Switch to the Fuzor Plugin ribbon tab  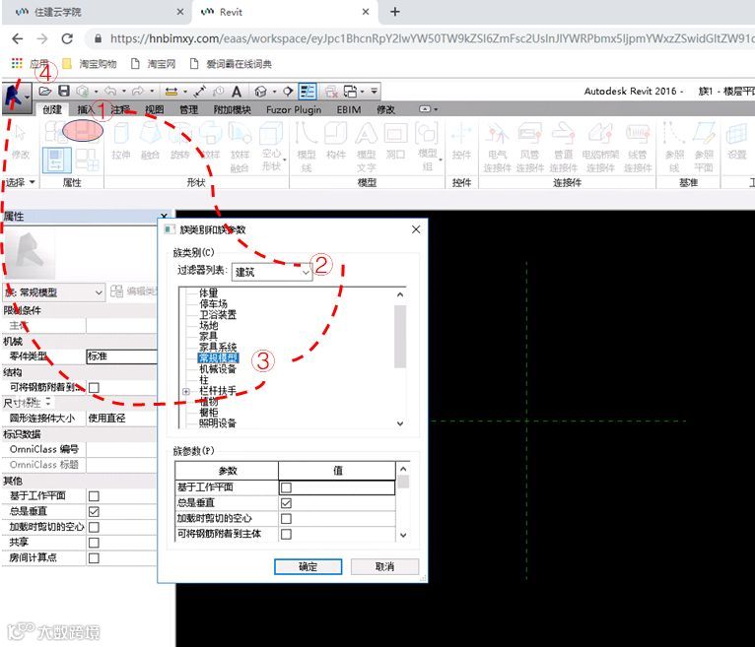[x=294, y=109]
